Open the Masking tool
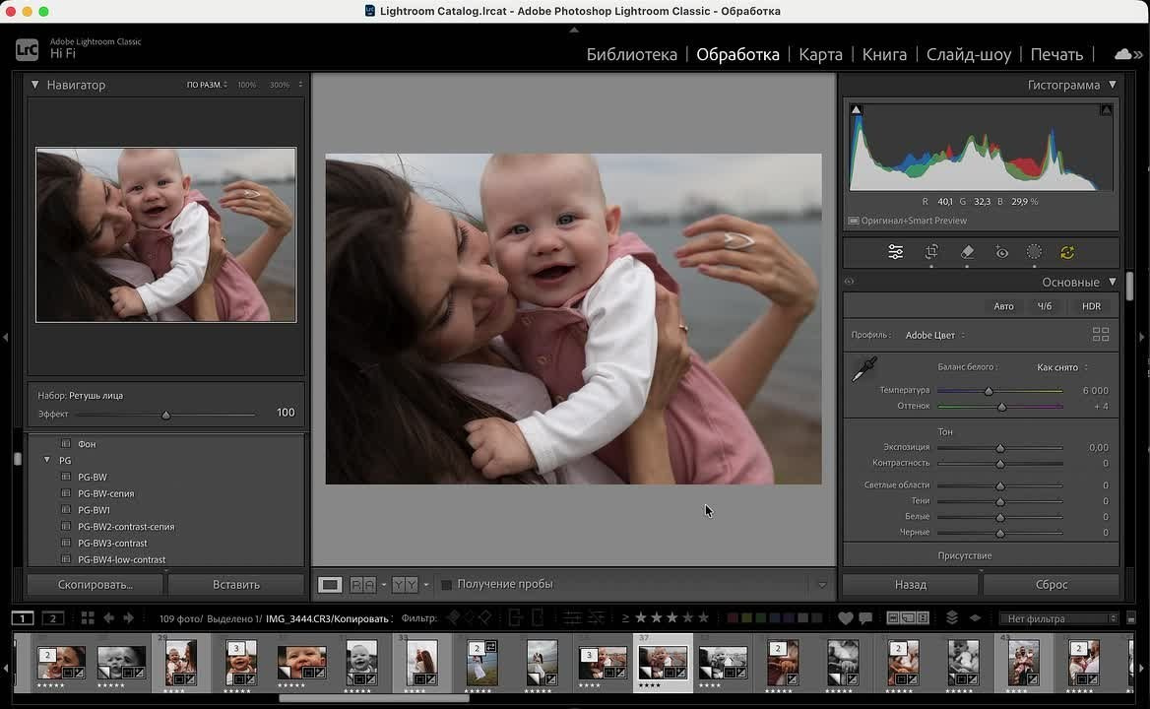Image resolution: width=1150 pixels, height=709 pixels. (1034, 253)
